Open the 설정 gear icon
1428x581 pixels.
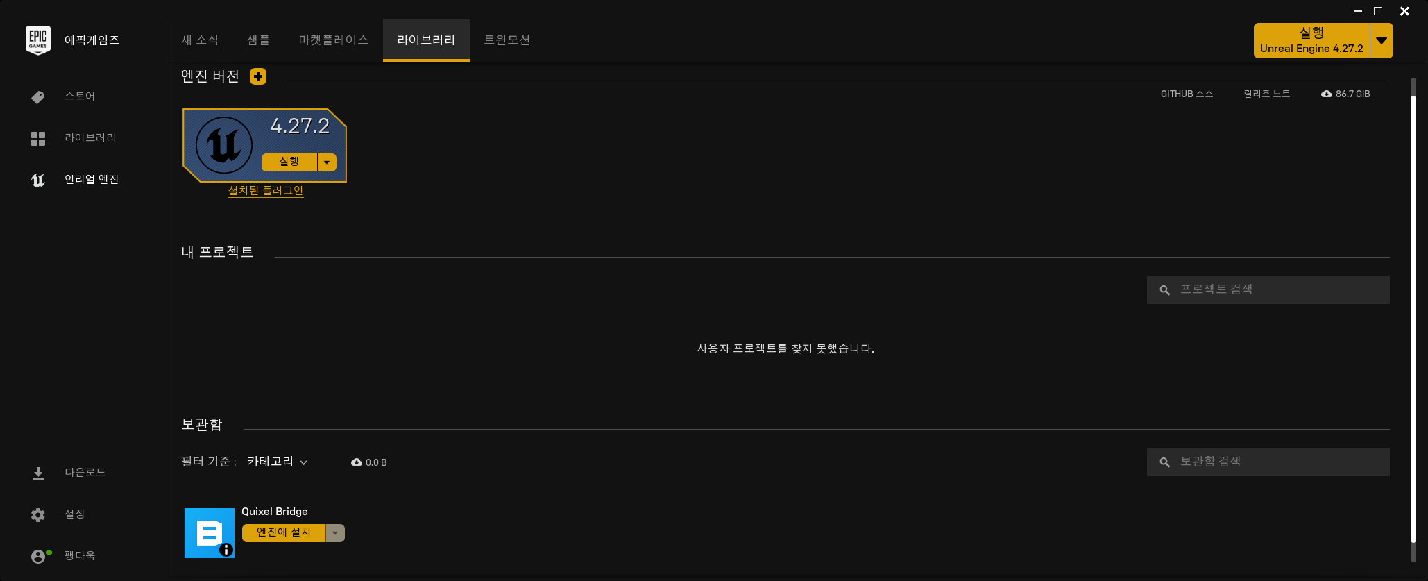pos(38,515)
